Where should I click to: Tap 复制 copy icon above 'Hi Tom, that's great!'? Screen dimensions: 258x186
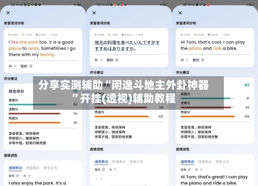[x=189, y=170]
